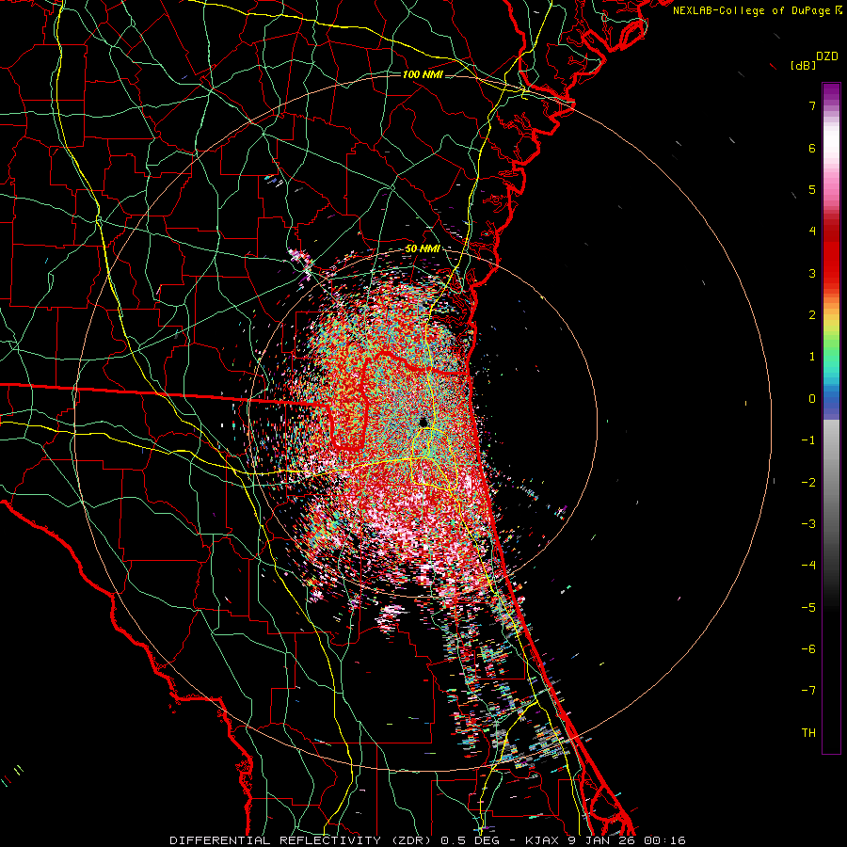Click the 0 value on color scale
The height and width of the screenshot is (847, 847).
point(812,399)
